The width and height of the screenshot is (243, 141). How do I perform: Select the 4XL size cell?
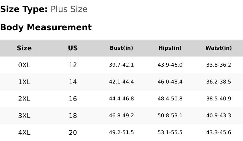click(24, 133)
